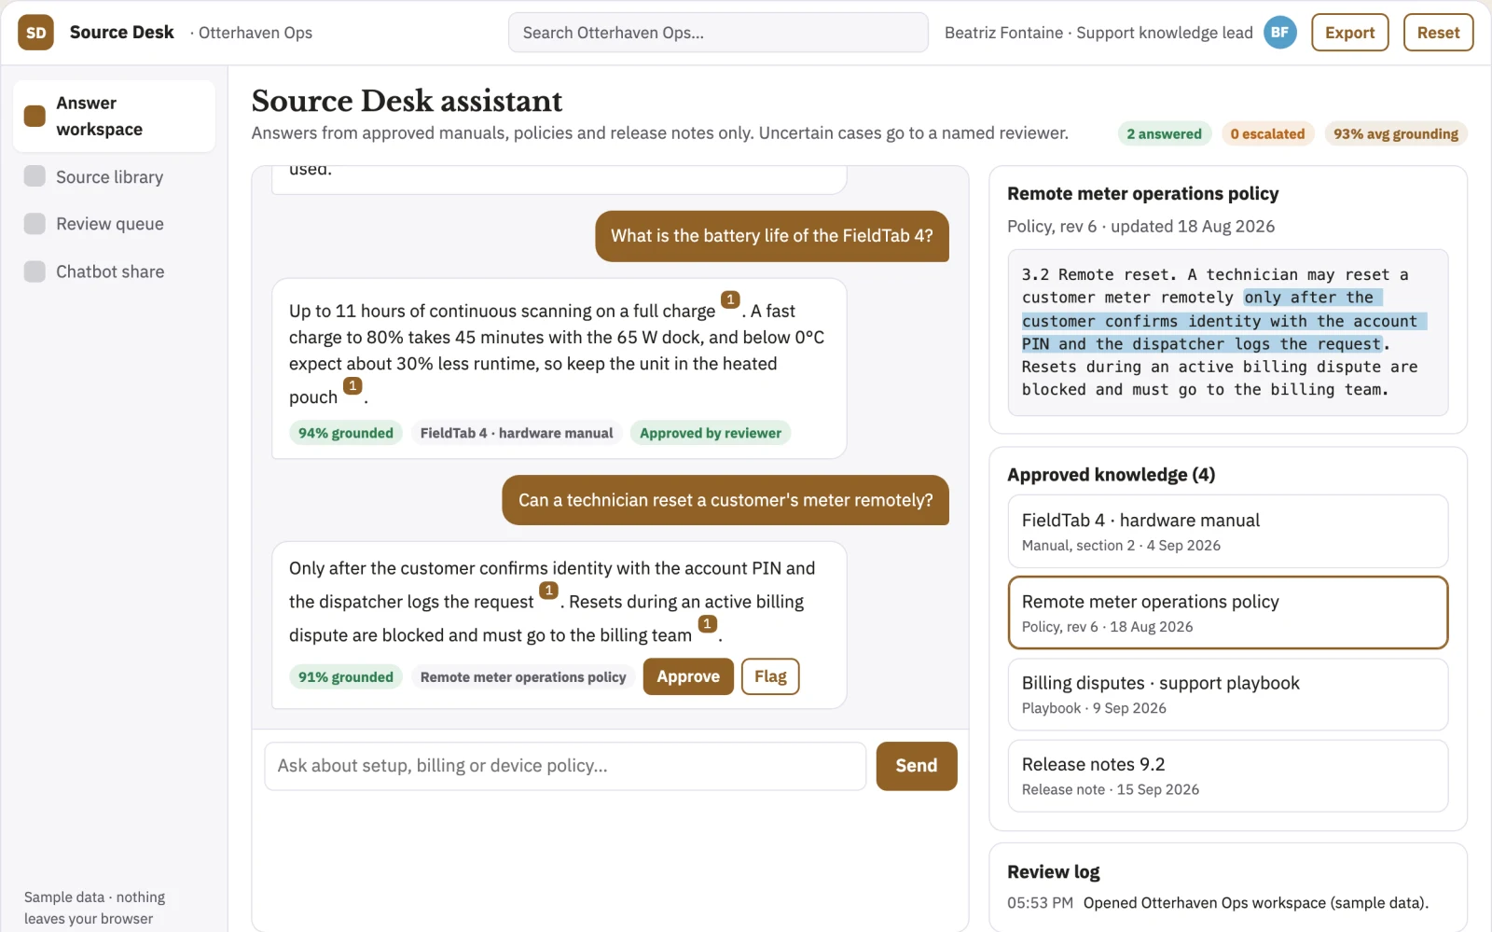
Task: Open citation 1 after 'full charge'
Action: (730, 299)
